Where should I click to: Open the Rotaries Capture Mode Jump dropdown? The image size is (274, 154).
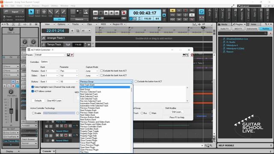[92, 71]
